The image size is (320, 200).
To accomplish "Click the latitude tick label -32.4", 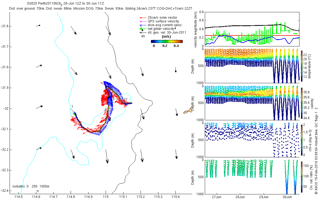I will point(5,191).
